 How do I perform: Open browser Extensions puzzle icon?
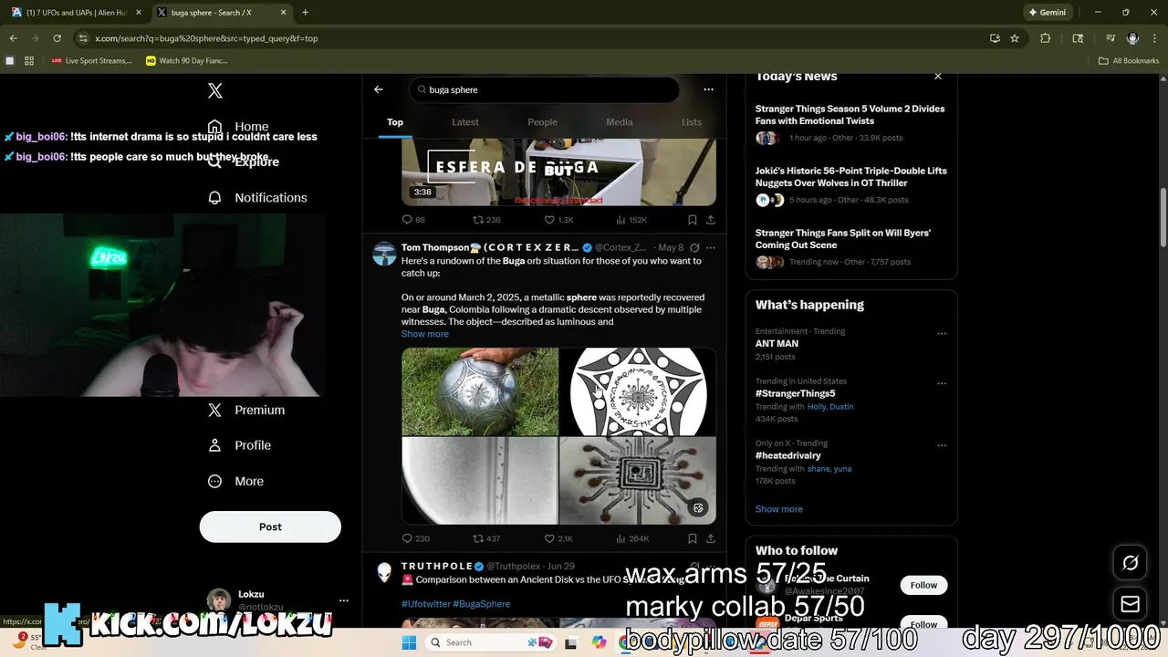coord(1046,38)
